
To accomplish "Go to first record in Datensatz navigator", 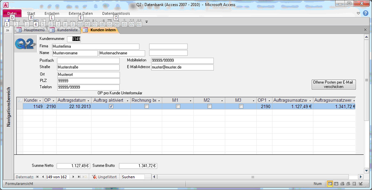I will pos(37,177).
